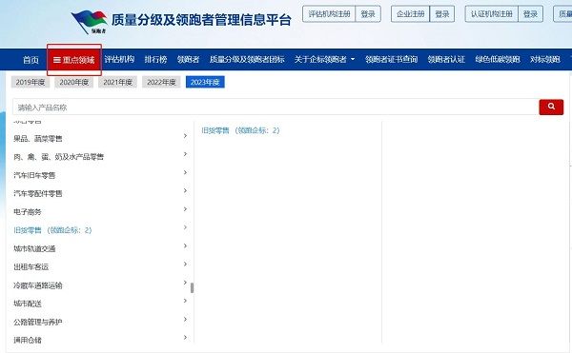
Task: Click the 领跑者 flag logo
Action: click(x=90, y=22)
